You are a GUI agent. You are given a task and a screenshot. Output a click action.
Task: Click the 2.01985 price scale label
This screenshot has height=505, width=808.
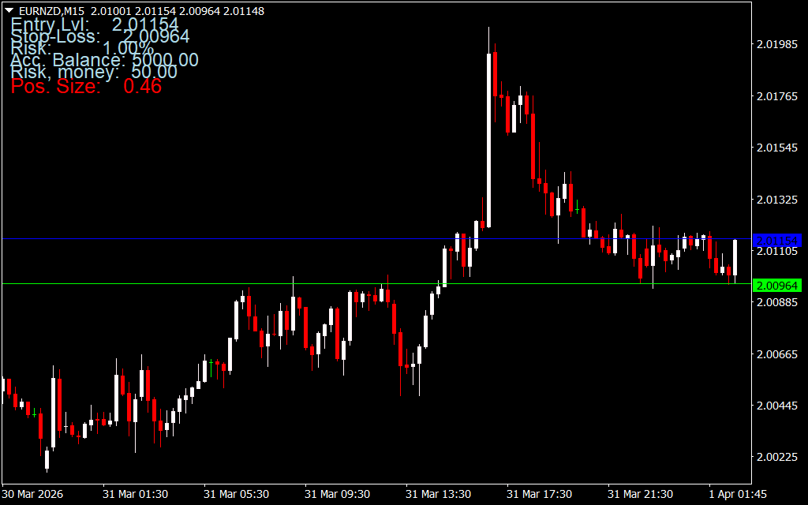pos(777,44)
